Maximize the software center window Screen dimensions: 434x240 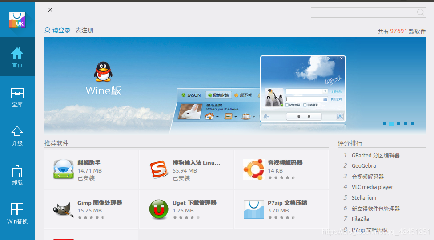pyautogui.click(x=75, y=10)
